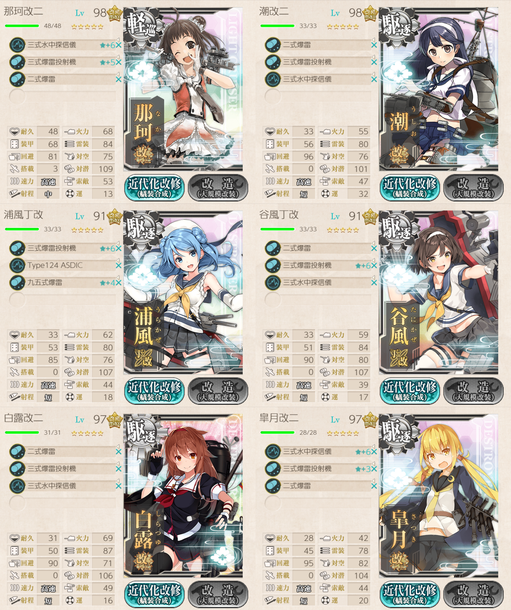Click small arrow above 白露改二's 三式爆雷投射機 slot

118,463
